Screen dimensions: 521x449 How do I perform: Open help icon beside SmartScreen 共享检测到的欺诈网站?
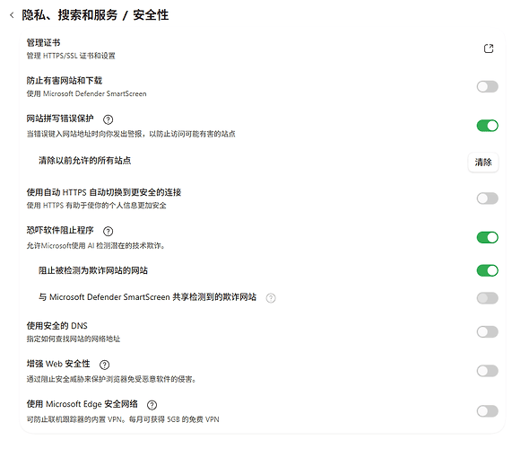(x=271, y=298)
